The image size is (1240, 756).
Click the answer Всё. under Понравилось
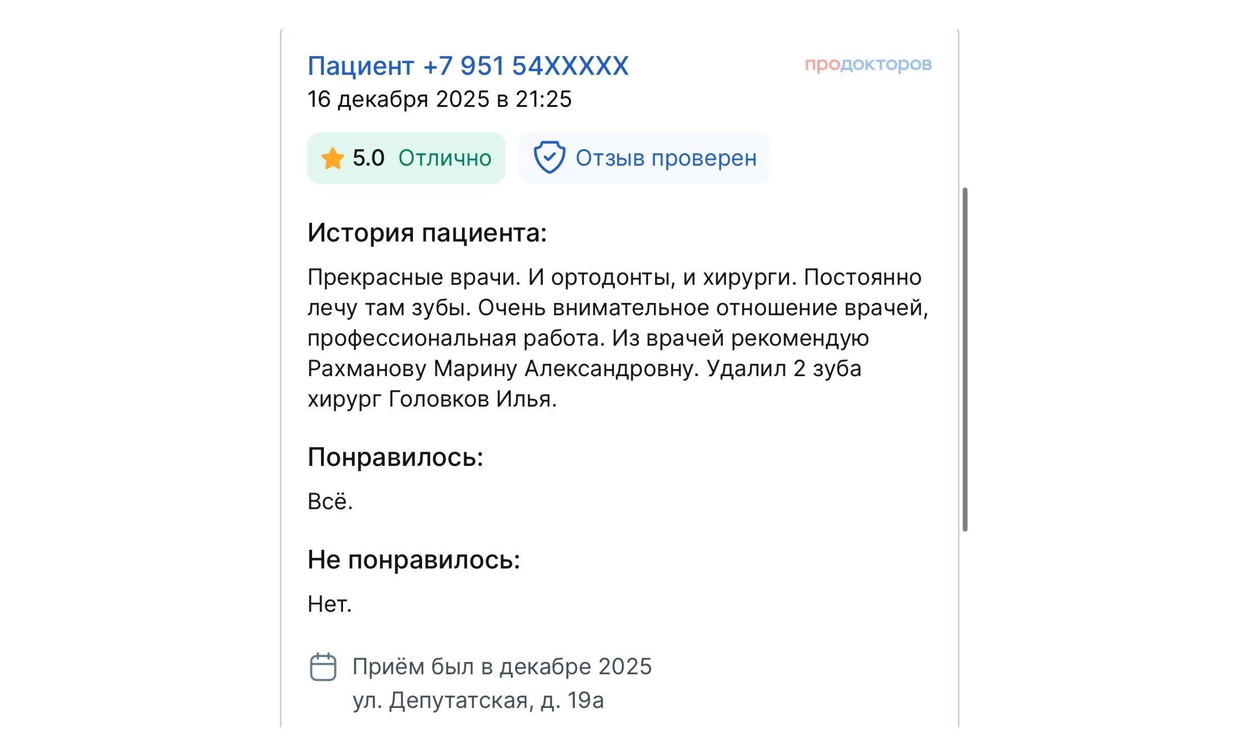(x=330, y=502)
